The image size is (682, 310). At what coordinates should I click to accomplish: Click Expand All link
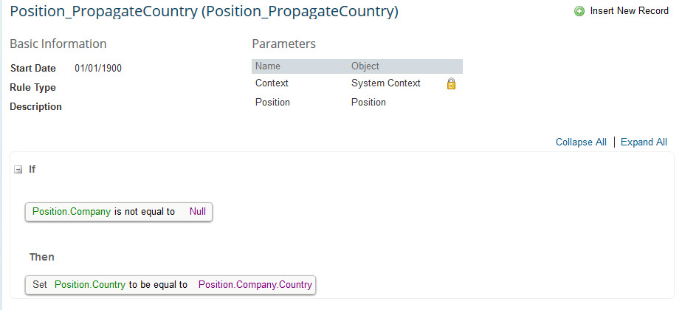pyautogui.click(x=644, y=142)
